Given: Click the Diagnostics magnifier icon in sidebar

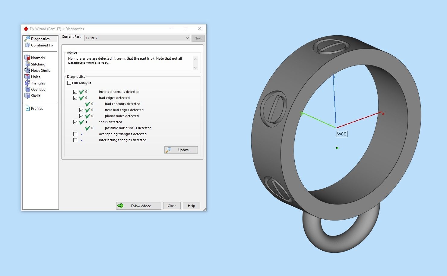Looking at the screenshot, I should (27, 39).
